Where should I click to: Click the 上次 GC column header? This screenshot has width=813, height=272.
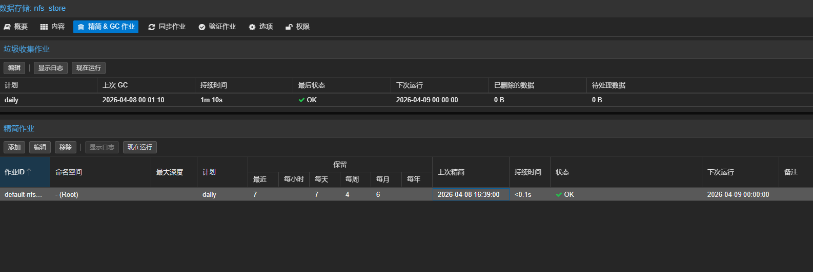coord(115,85)
